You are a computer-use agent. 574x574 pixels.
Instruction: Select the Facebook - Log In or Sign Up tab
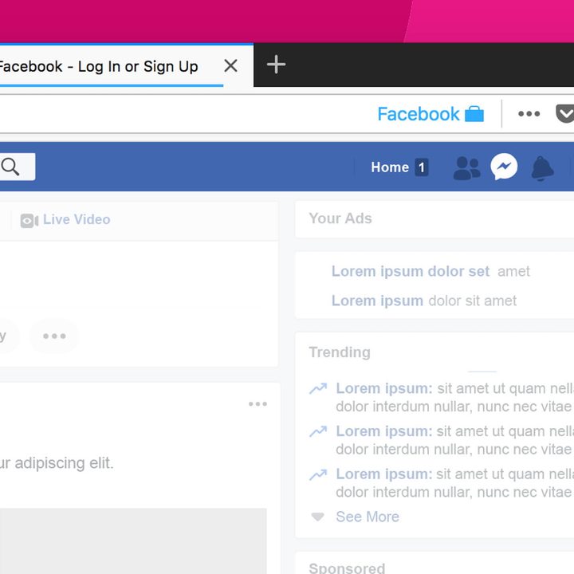click(100, 66)
